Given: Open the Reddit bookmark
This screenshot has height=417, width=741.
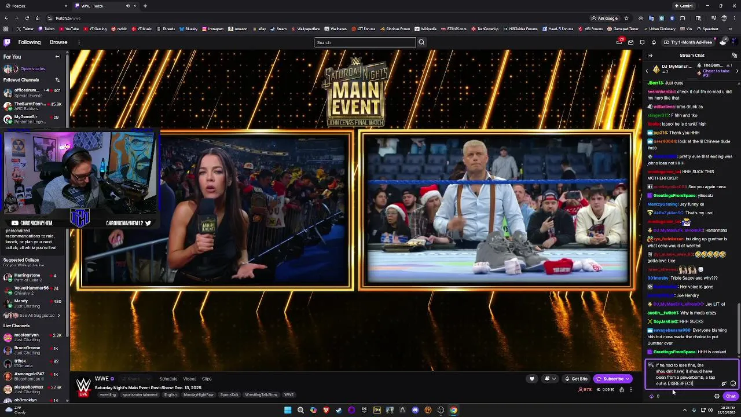Looking at the screenshot, I should [x=120, y=29].
